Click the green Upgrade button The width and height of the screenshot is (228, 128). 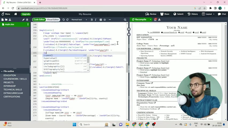tap(26, 14)
